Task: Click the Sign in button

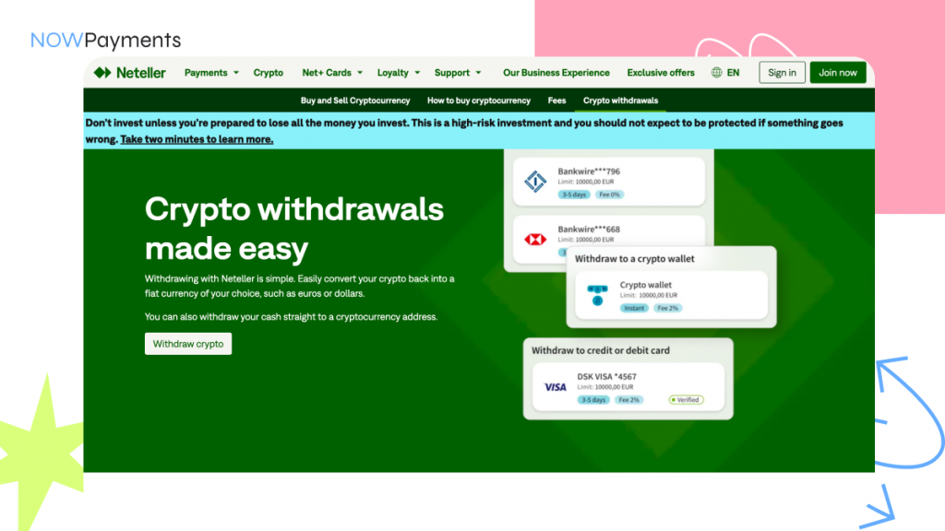Action: tap(782, 73)
